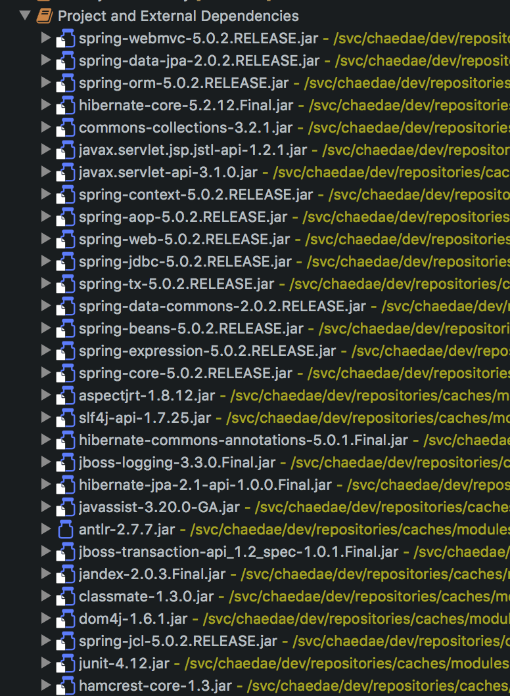Expand javax.servlet-api-3.1.0.jar
Image resolution: width=510 pixels, height=696 pixels.
46,172
